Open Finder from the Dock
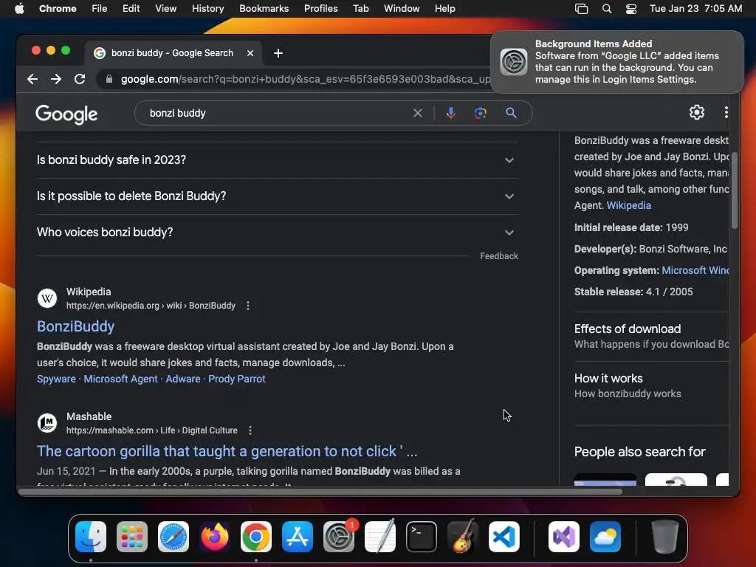The width and height of the screenshot is (756, 567). [x=91, y=537]
